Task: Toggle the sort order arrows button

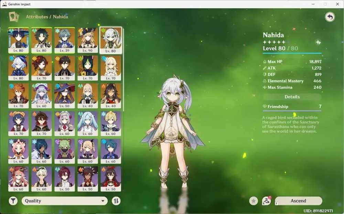Action: click(116, 201)
